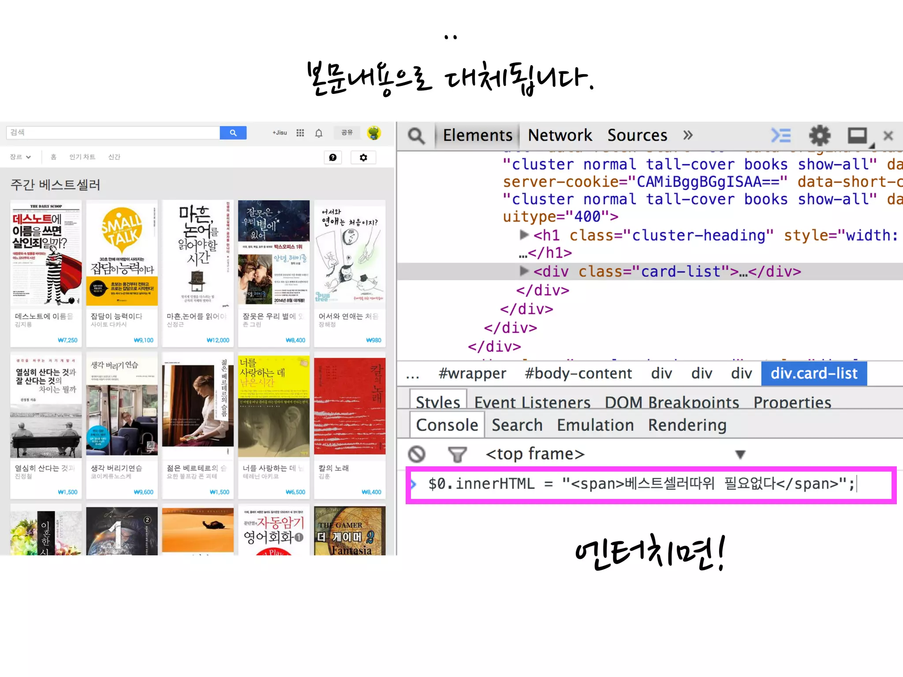Open the notifications bell
This screenshot has height=677, width=903.
(x=319, y=133)
